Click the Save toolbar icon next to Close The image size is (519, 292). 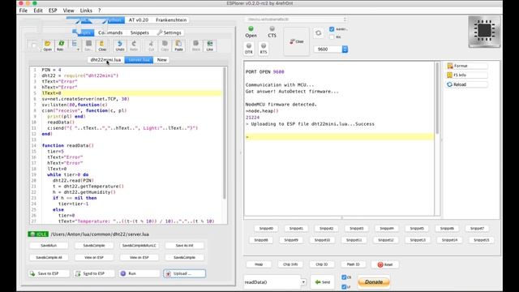pos(88,45)
